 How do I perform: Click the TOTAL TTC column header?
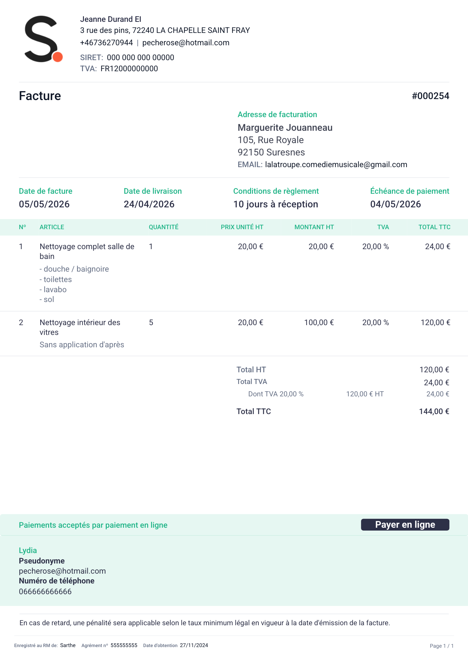pos(434,227)
